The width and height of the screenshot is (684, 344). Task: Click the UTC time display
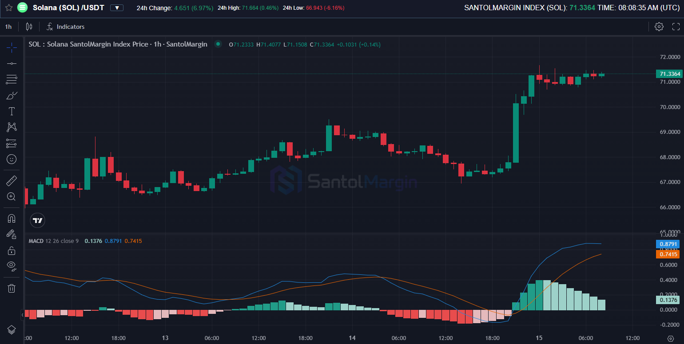(x=639, y=8)
